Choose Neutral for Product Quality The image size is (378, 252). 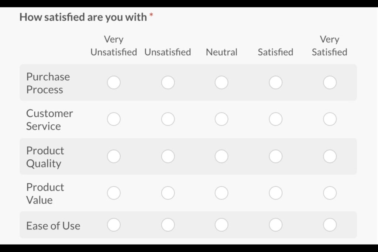(x=221, y=156)
